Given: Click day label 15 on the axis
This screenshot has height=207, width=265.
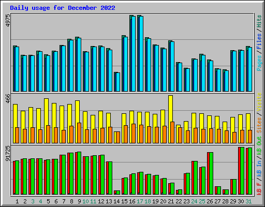Looking at the screenshot, I should tap(124, 201).
